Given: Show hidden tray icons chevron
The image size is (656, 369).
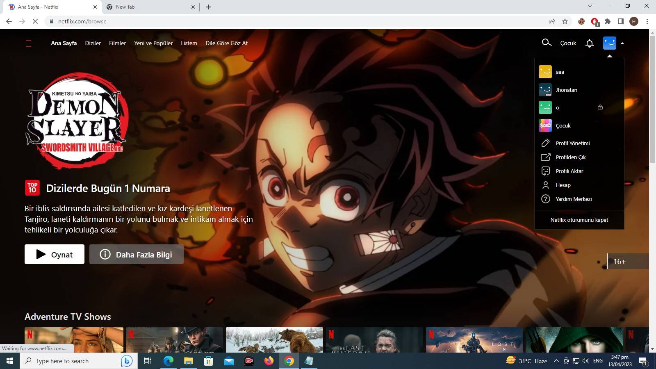Looking at the screenshot, I should [x=556, y=361].
